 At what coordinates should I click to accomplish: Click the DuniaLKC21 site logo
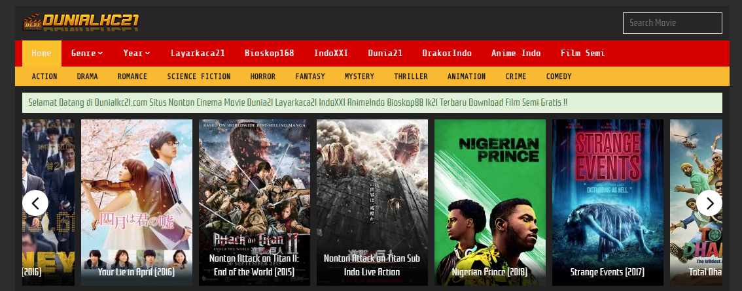tap(81, 22)
